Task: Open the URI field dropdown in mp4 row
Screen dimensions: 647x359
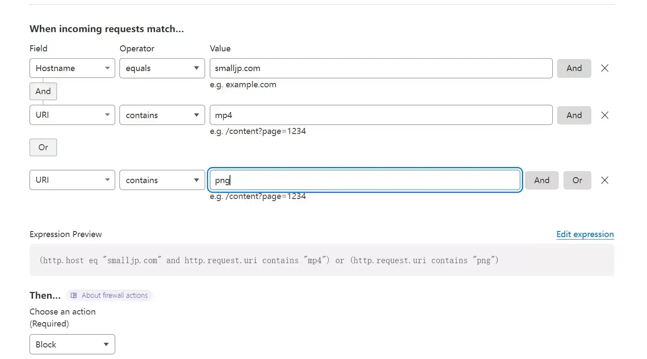Action: point(72,115)
